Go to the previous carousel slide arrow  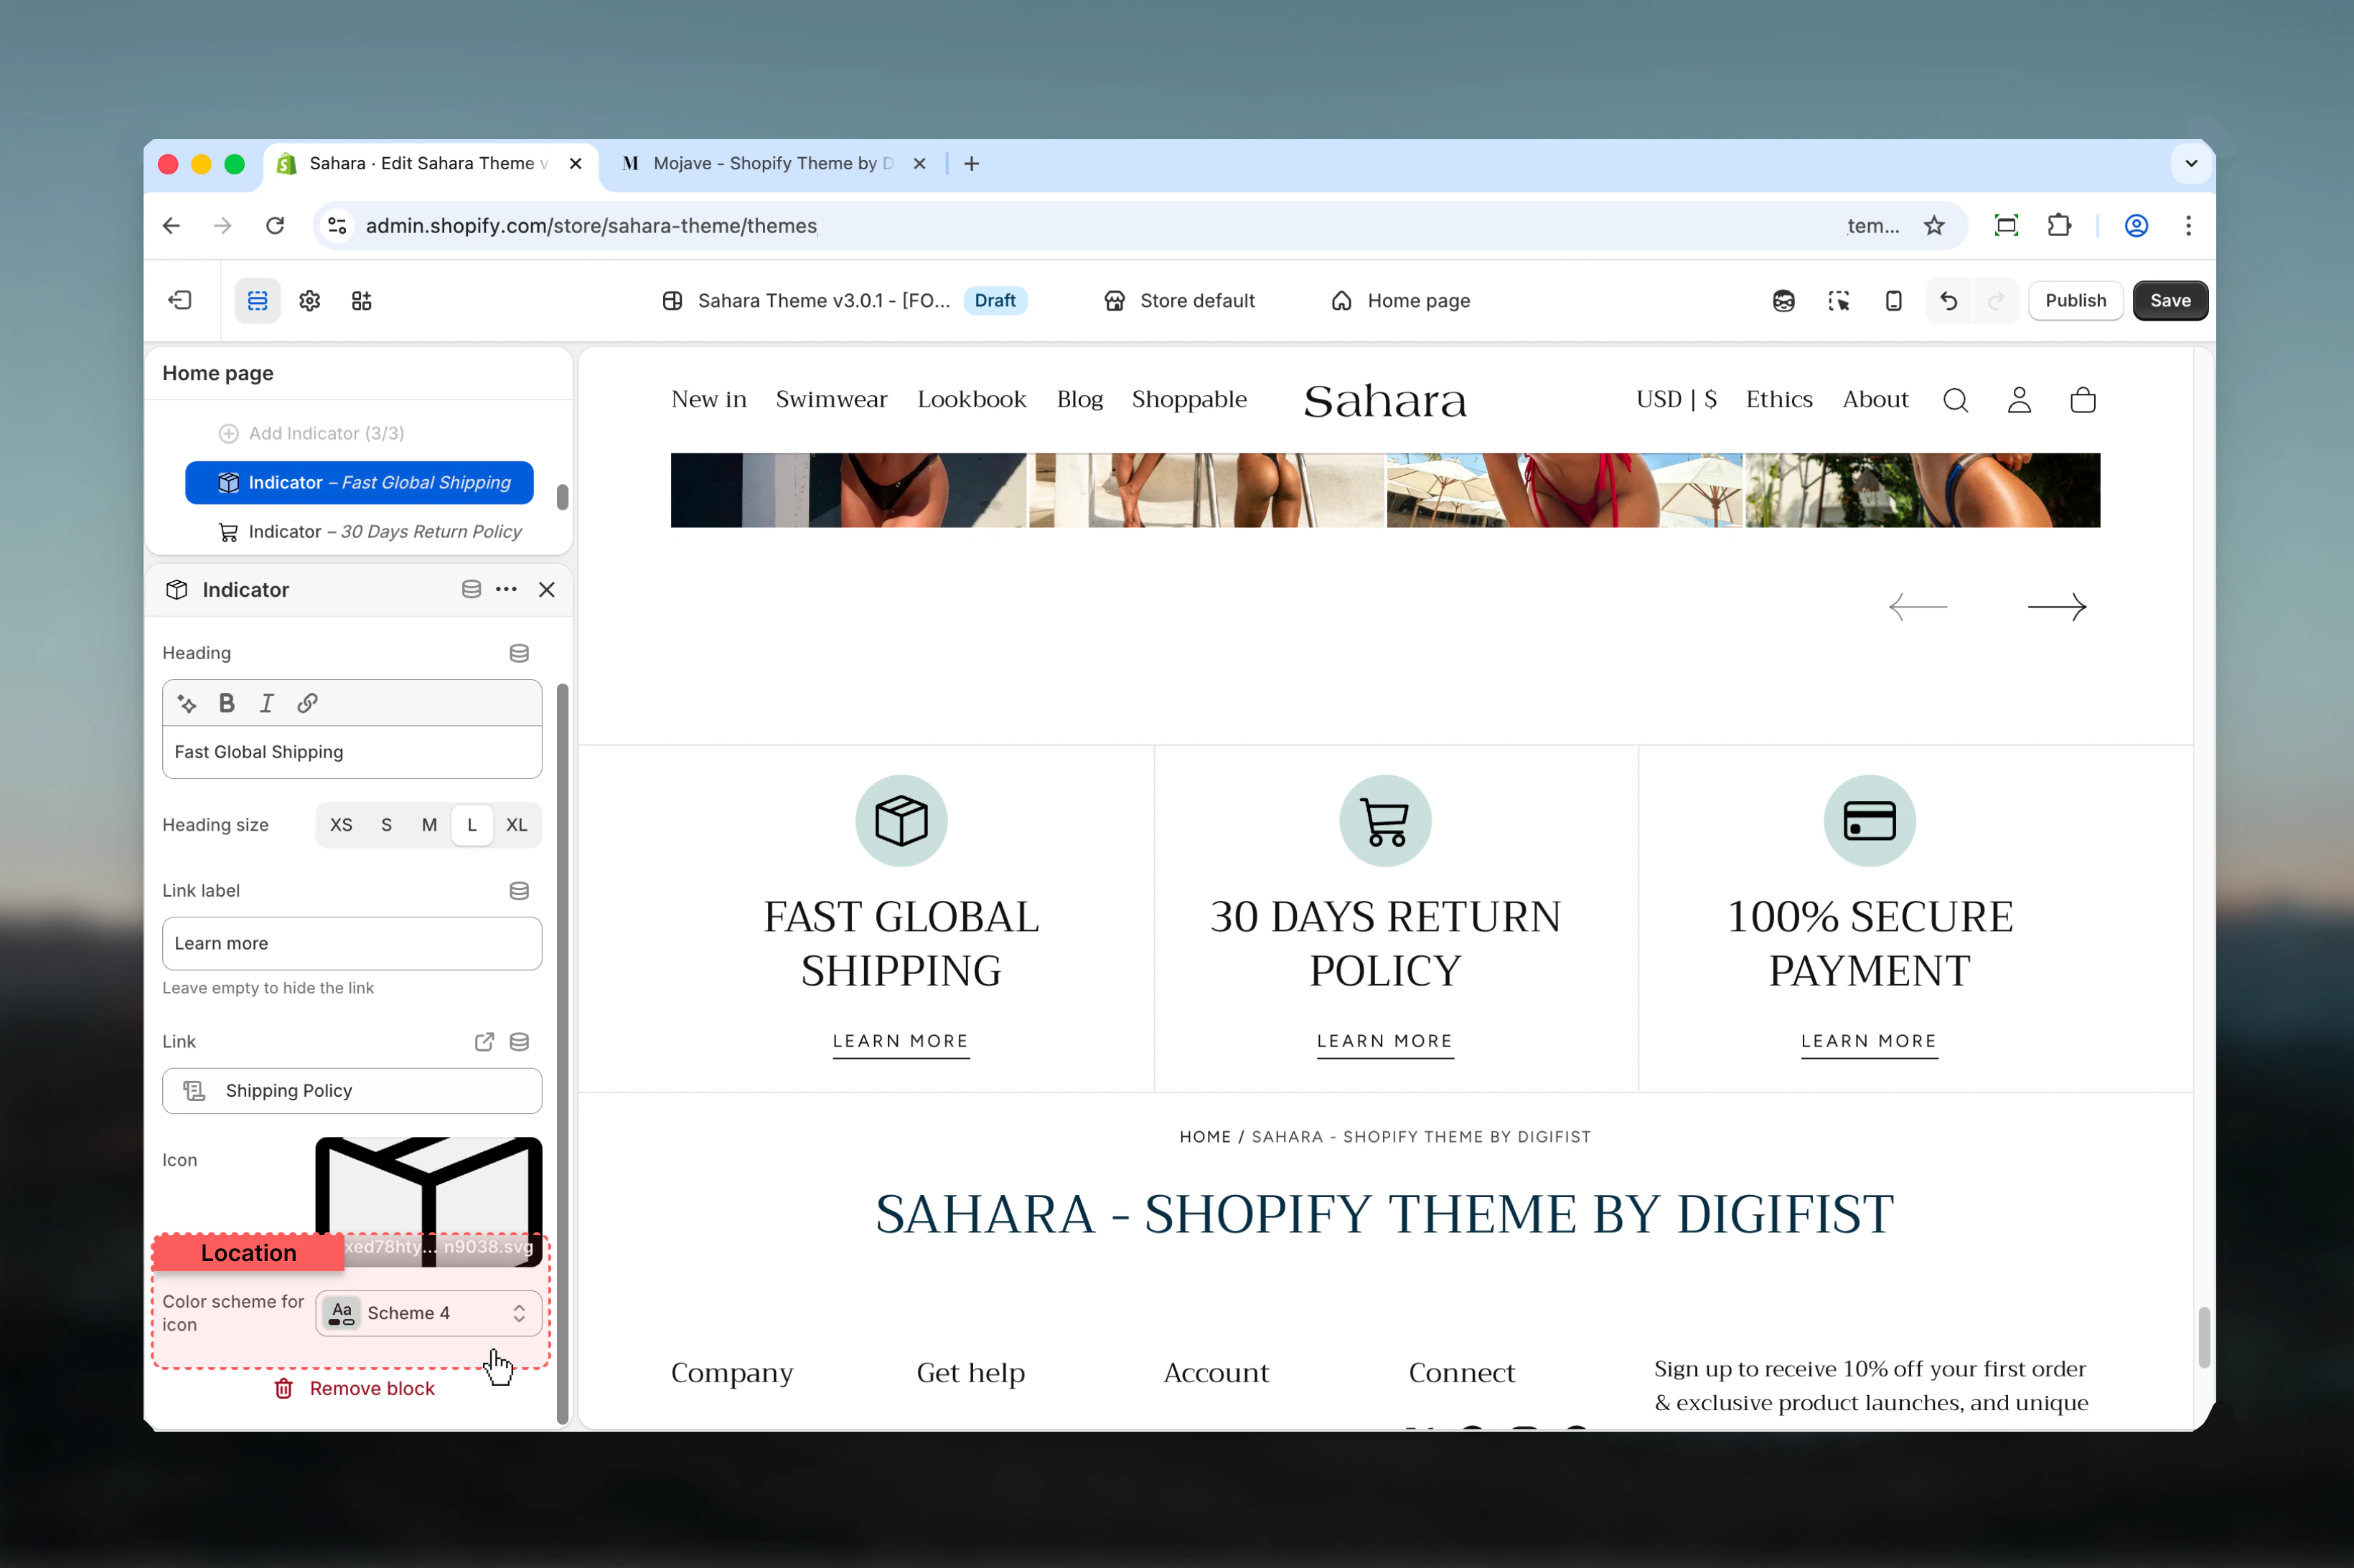1918,607
